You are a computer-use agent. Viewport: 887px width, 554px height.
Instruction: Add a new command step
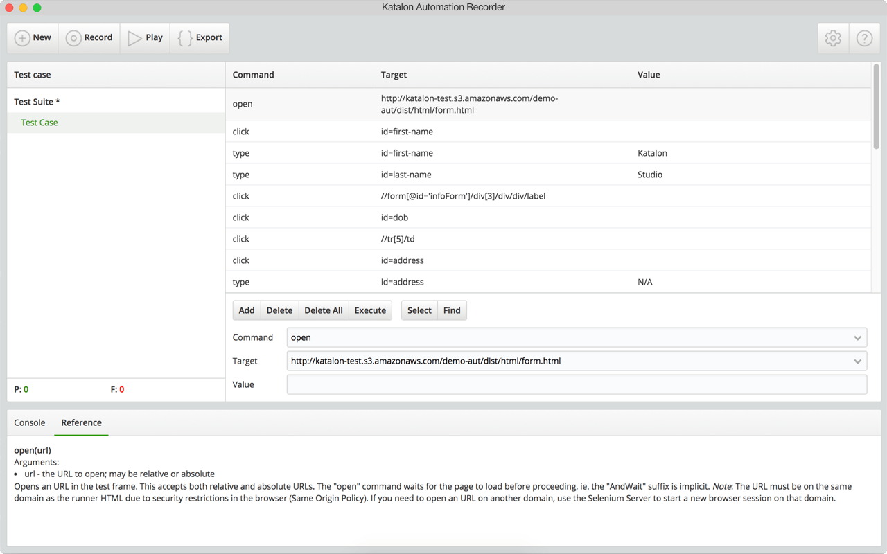247,310
